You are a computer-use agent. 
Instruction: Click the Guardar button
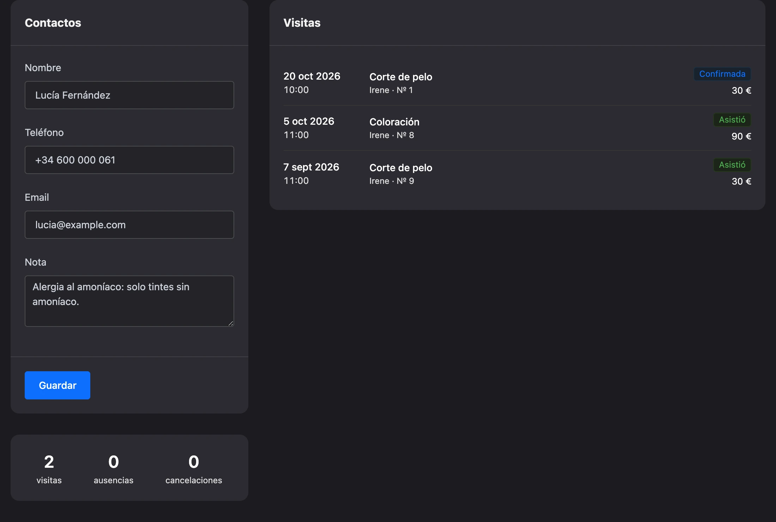click(57, 385)
